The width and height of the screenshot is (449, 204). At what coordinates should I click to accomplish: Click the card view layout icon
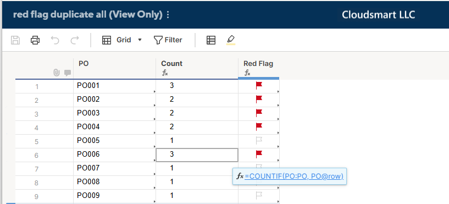click(x=211, y=40)
